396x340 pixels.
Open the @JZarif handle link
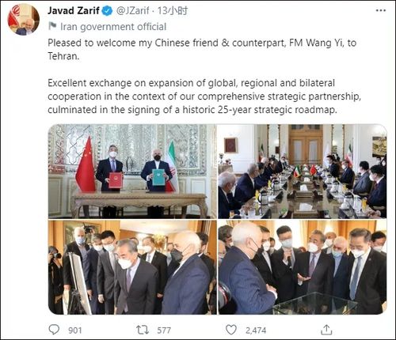(x=133, y=11)
